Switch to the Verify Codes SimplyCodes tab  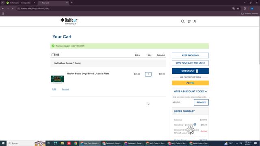(20, 3)
